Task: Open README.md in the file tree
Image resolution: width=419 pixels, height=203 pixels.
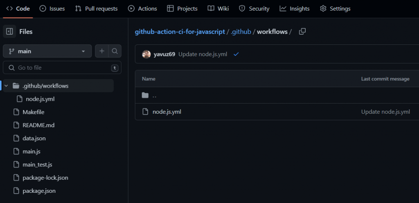Action: tap(38, 125)
